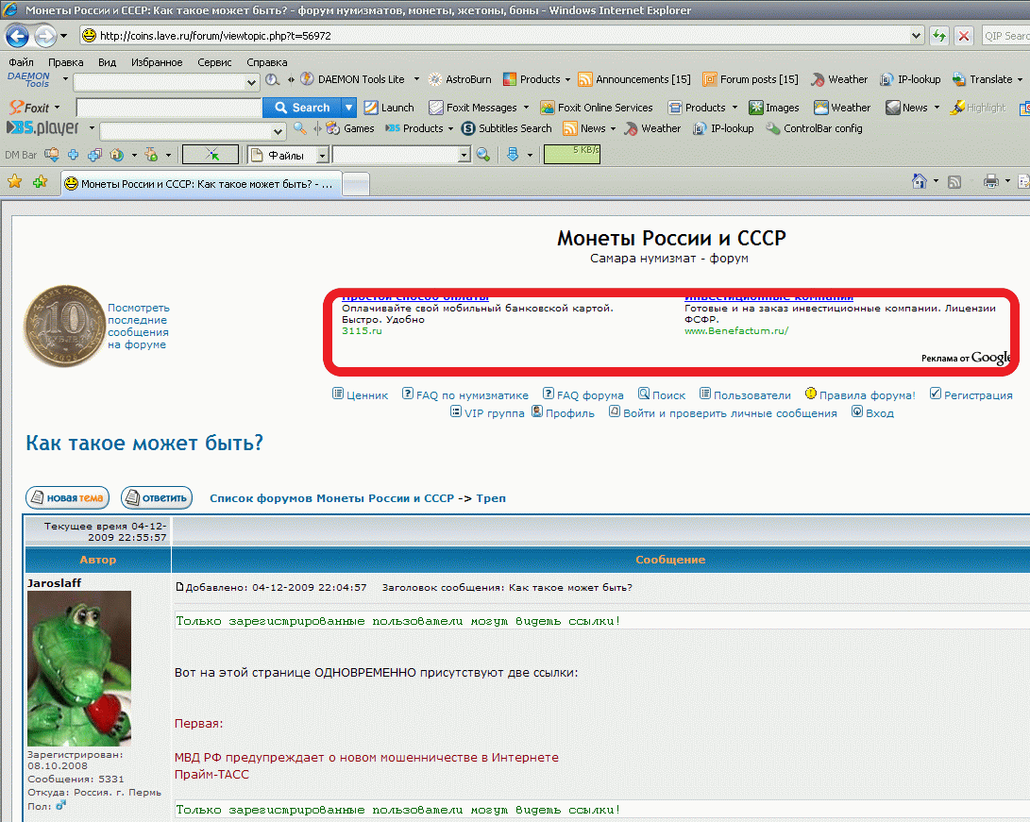Screen dimensions: 1030x822
Task: Expand the BS.Player toolbar News dropdown
Action: [x=613, y=128]
